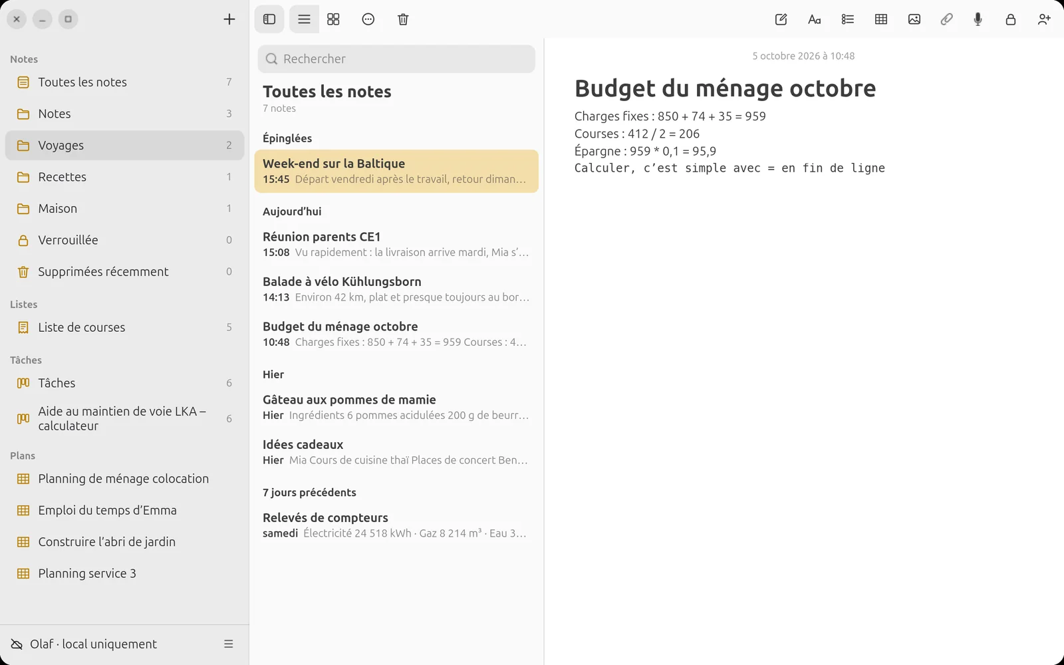Insert a link in the note

pos(946,19)
